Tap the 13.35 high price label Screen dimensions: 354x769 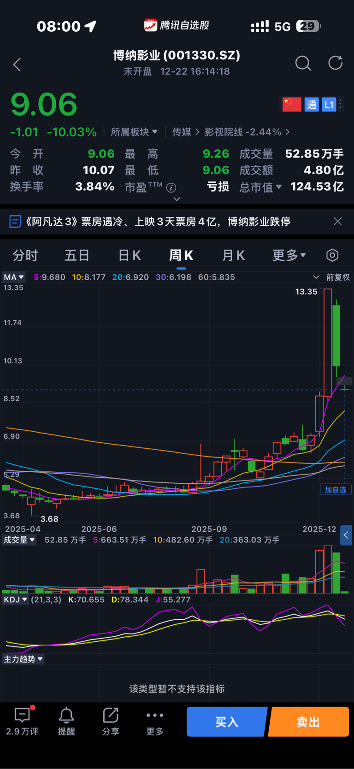307,292
